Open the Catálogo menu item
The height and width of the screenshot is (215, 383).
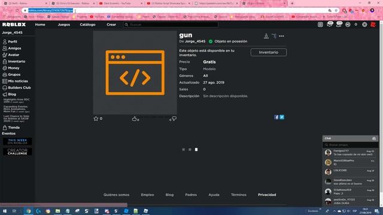(x=87, y=24)
